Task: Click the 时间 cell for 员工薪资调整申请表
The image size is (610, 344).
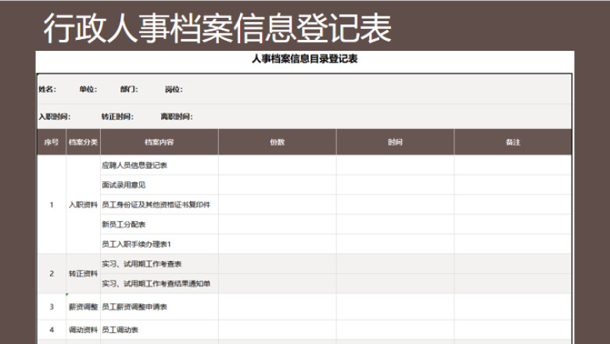Action: 395,306
